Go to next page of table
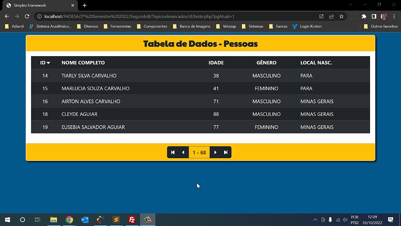Screen dimensions: 401x226 click(x=215, y=153)
